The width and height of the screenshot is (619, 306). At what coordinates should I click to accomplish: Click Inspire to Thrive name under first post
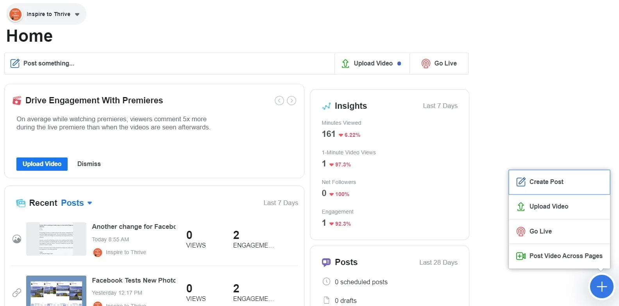(126, 252)
